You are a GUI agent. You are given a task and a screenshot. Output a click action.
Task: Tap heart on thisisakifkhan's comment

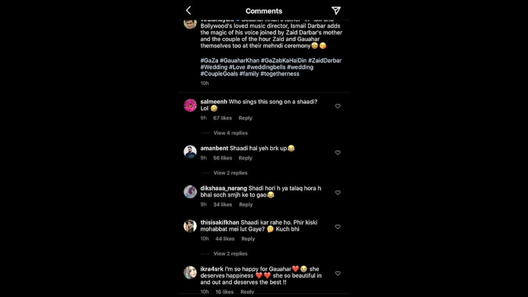tap(338, 227)
